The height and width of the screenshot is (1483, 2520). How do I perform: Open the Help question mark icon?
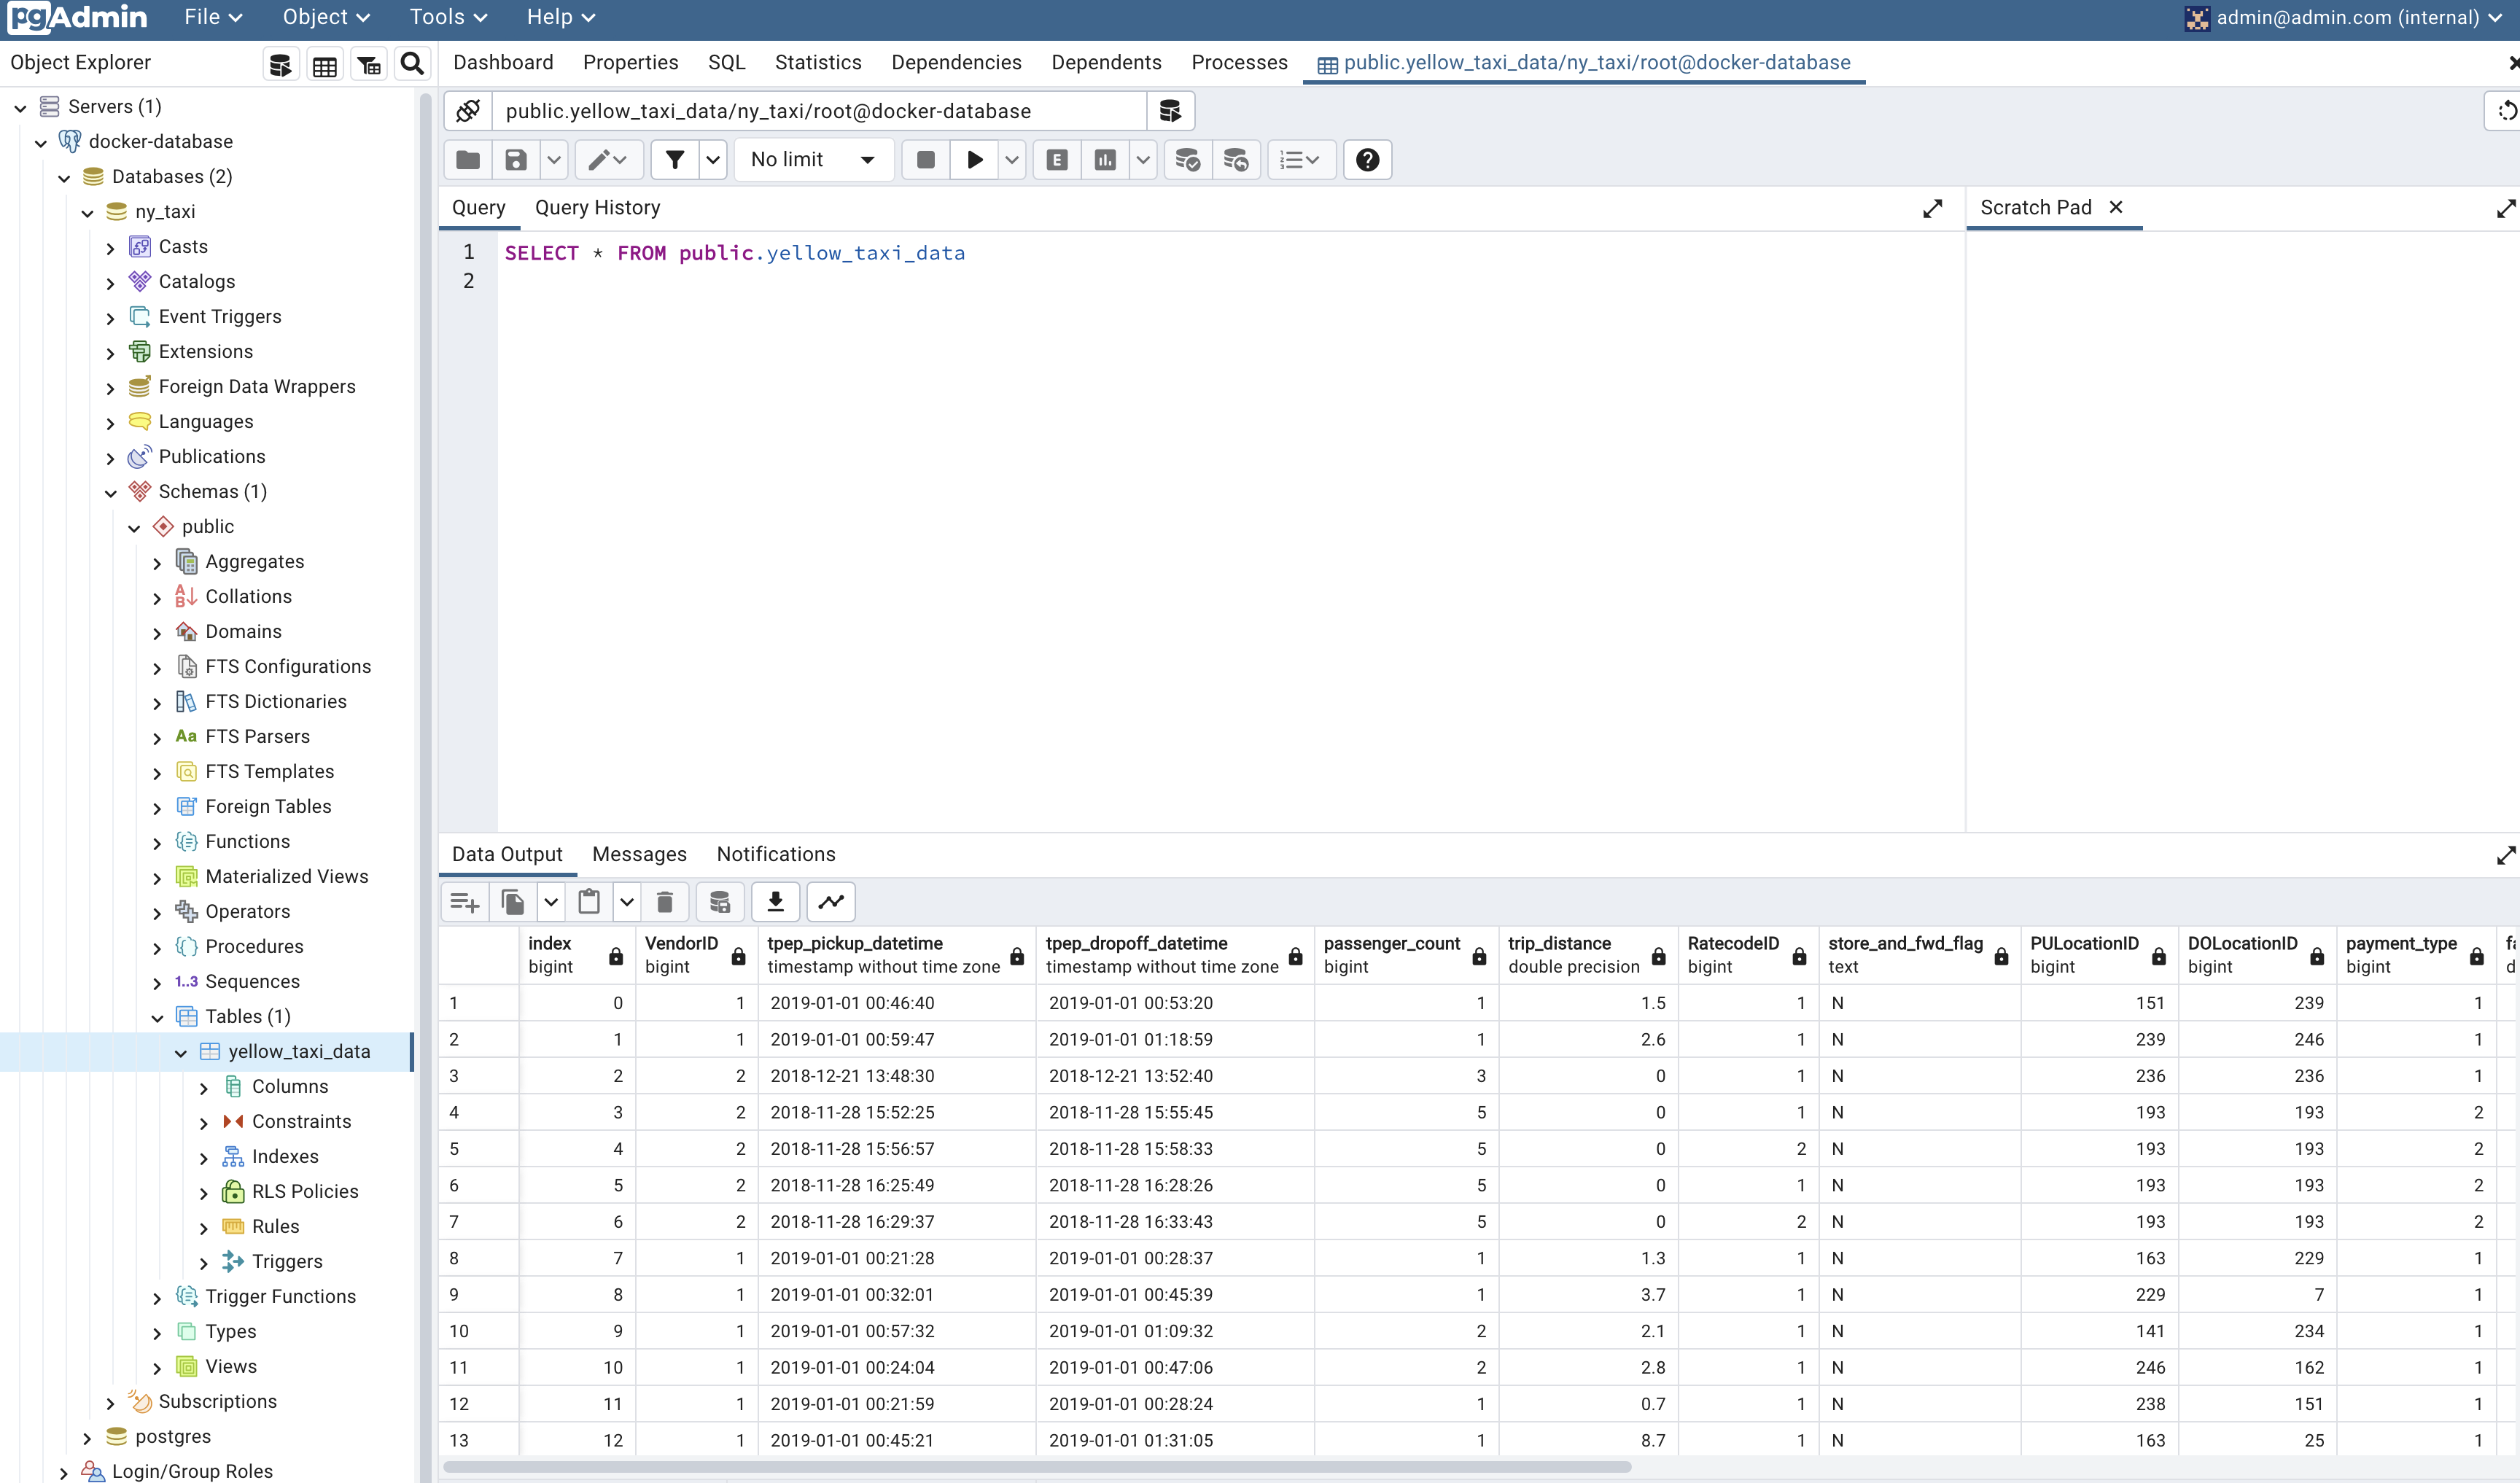coord(1367,160)
